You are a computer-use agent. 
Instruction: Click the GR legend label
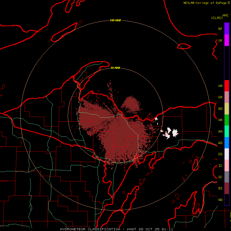click(220, 97)
